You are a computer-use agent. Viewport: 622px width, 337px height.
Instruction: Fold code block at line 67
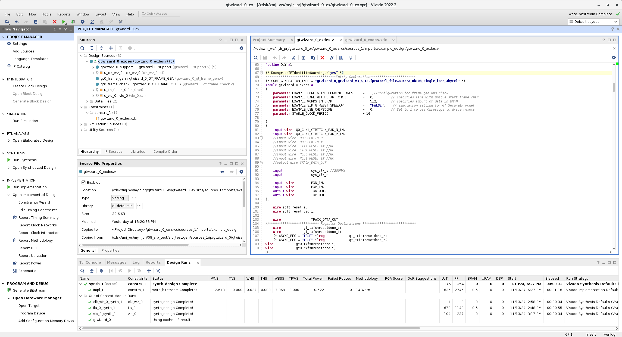[261, 73]
